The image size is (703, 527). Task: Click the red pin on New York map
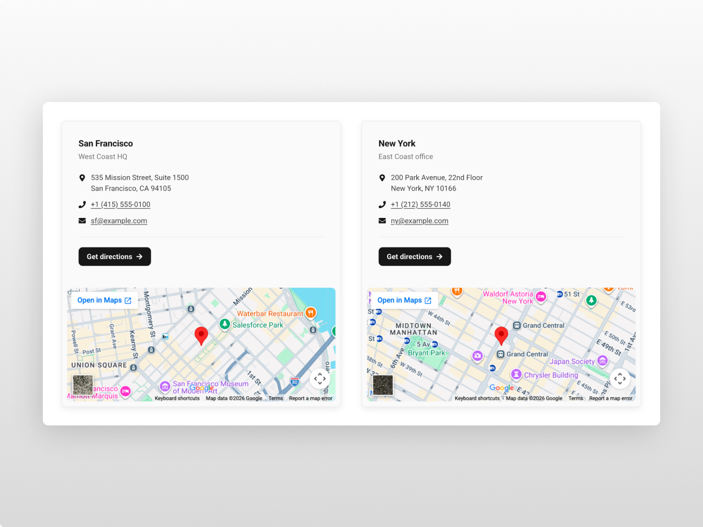(x=501, y=335)
